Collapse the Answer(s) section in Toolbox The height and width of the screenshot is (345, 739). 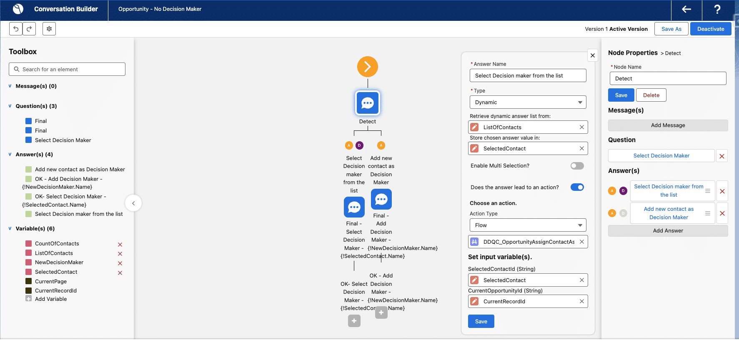10,155
